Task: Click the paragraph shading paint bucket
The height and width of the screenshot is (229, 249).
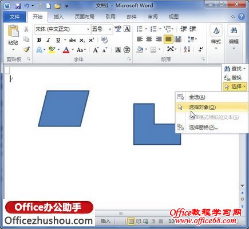Action: 140,49
